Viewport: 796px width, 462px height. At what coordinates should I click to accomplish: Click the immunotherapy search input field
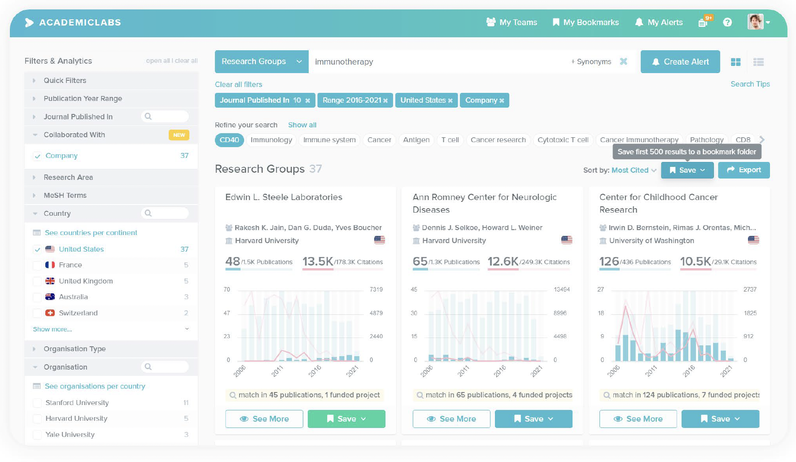[437, 61]
